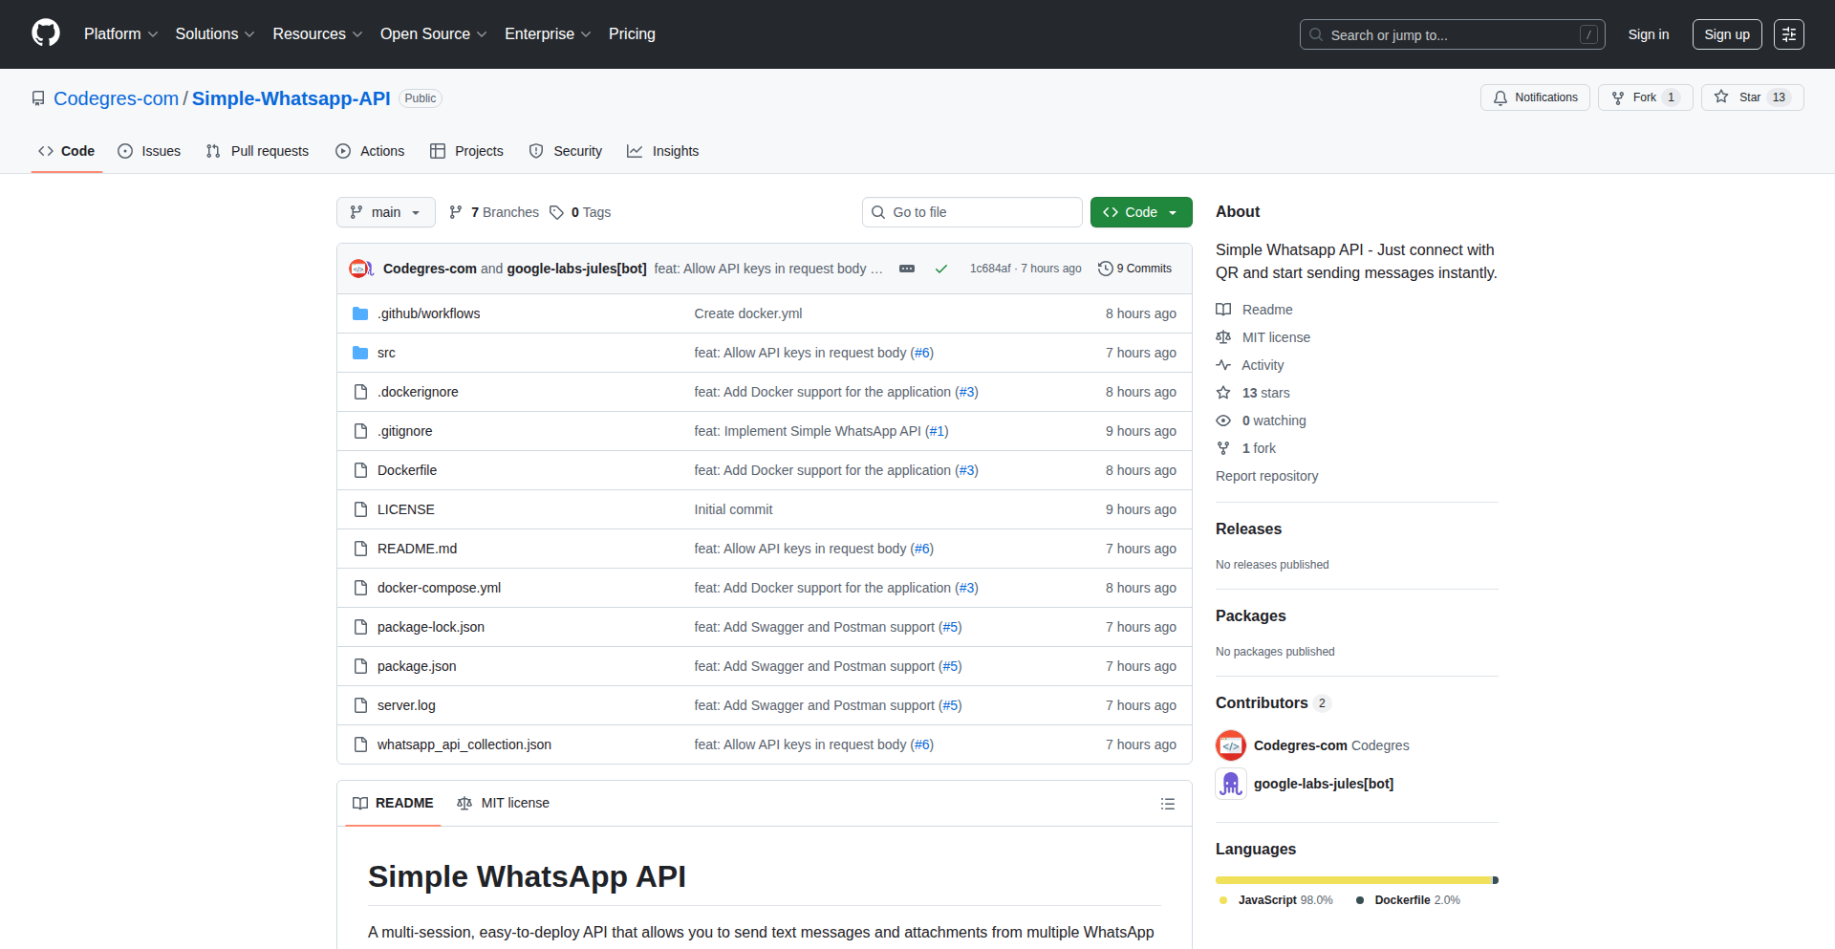Switch to MIT license tab
The height and width of the screenshot is (949, 1835).
[x=504, y=804]
